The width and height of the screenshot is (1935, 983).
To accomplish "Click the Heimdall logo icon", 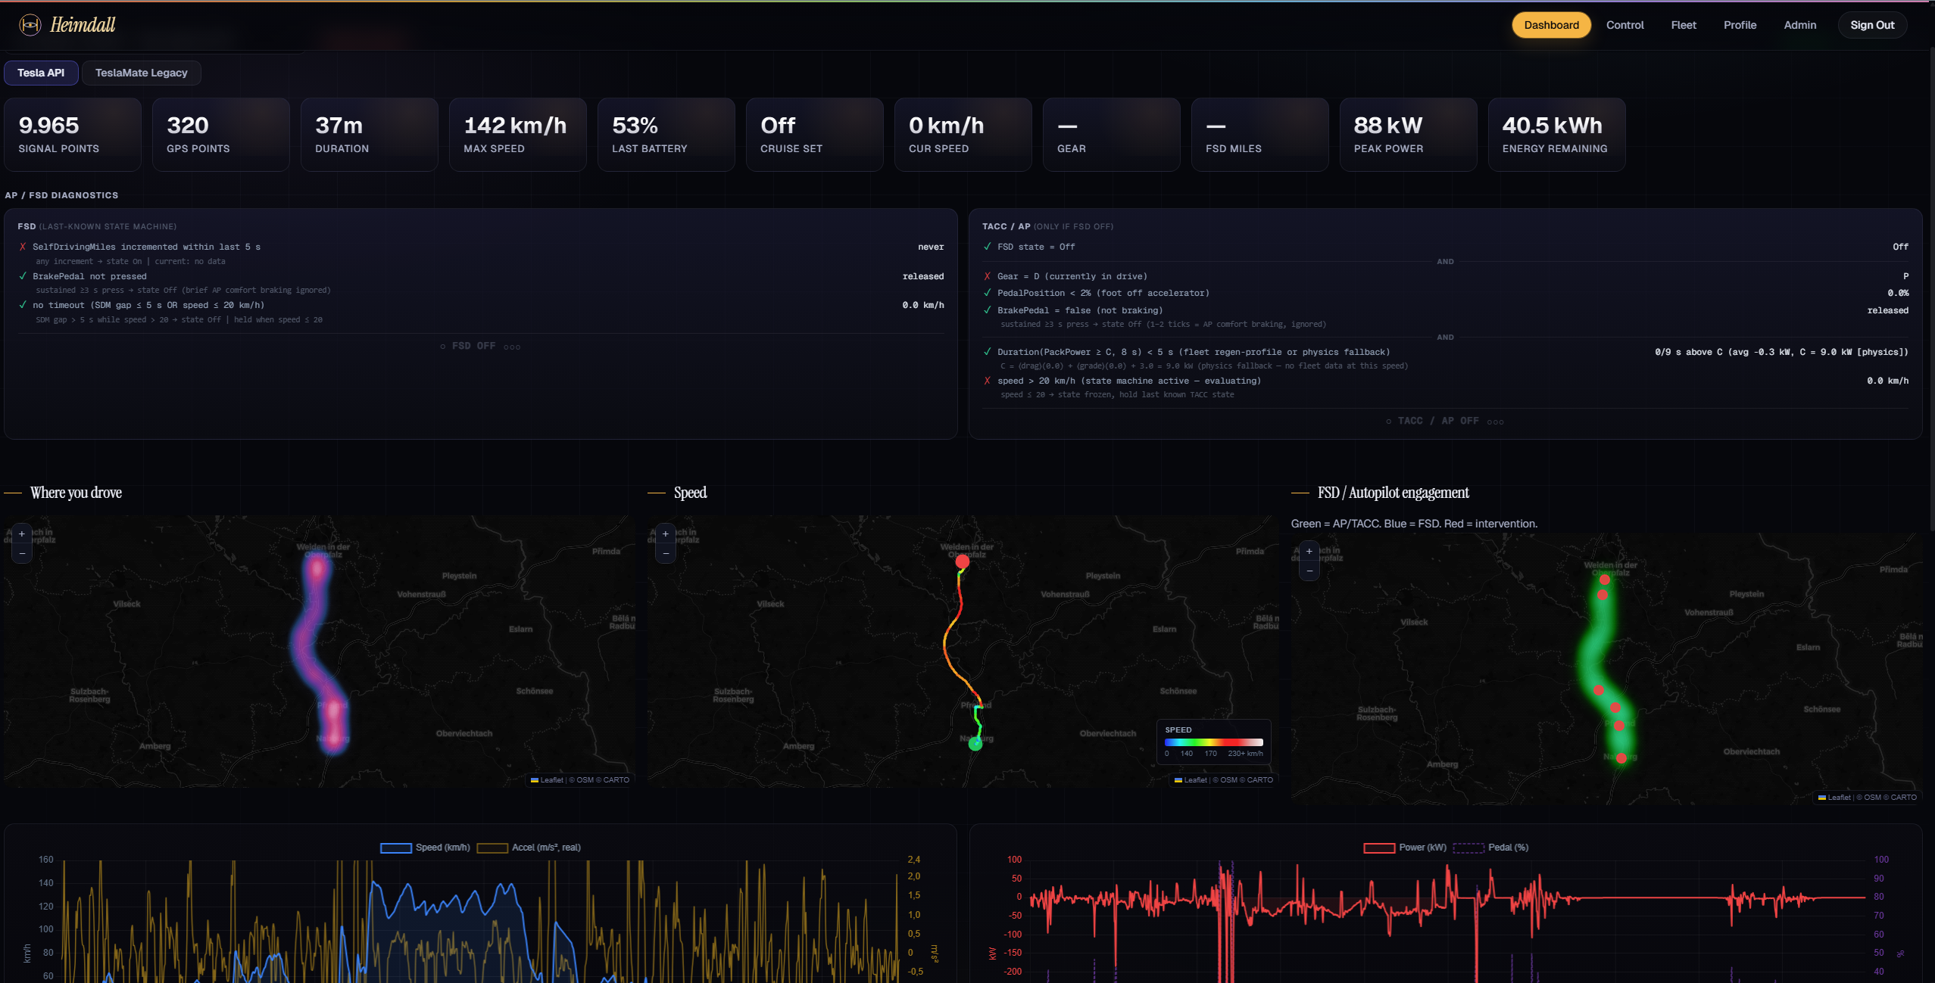I will pyautogui.click(x=30, y=25).
